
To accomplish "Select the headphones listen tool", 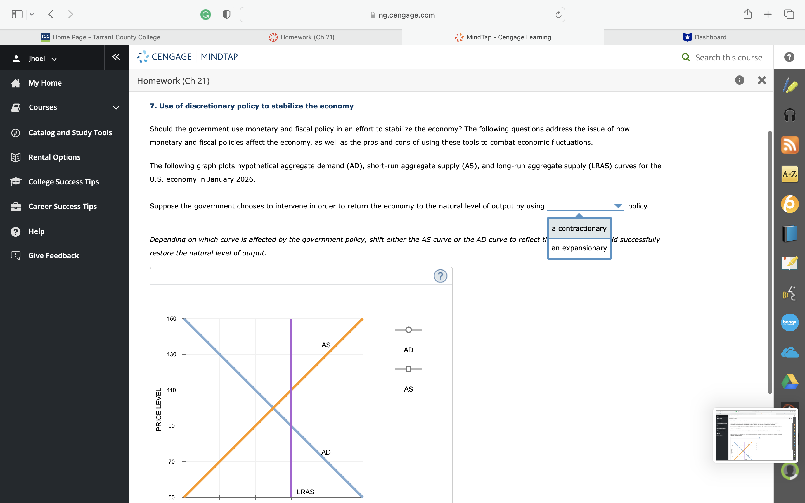I will coord(790,115).
